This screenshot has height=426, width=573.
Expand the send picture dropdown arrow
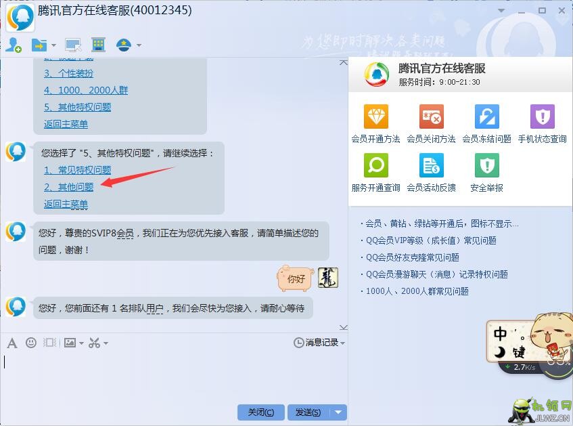click(x=81, y=343)
